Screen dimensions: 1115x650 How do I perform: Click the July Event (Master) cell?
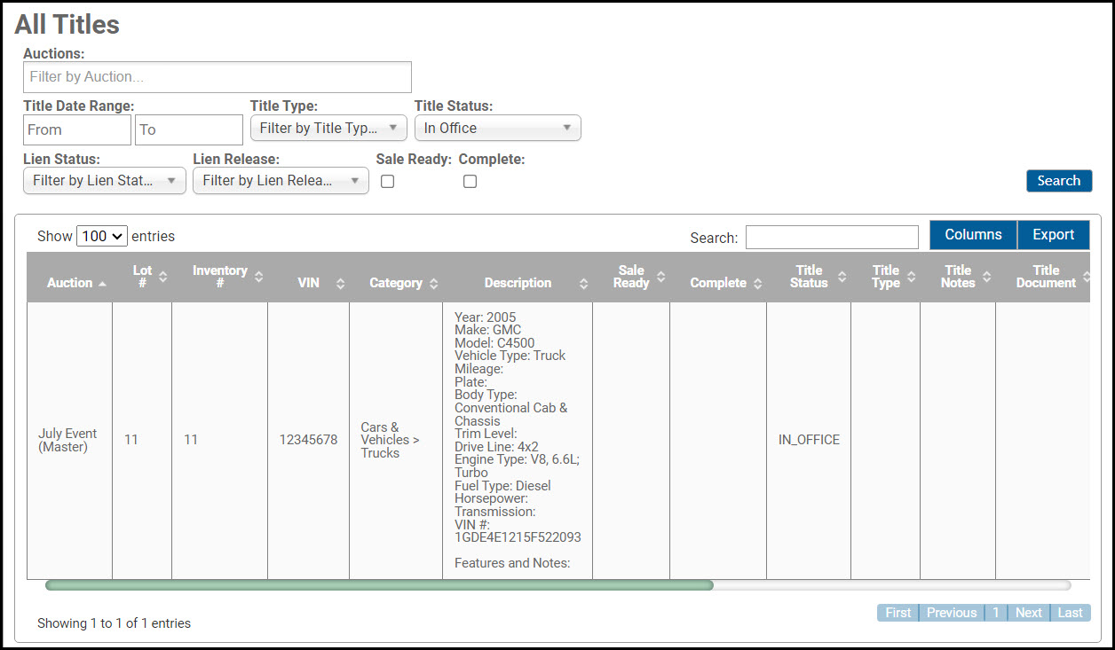[67, 440]
